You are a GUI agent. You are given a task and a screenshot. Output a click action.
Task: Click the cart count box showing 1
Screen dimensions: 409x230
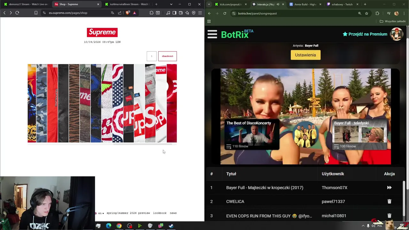[x=151, y=56]
